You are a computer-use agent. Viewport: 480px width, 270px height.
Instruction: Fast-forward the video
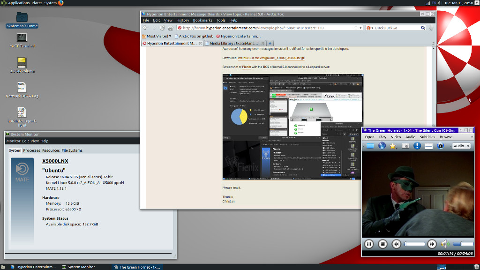(x=432, y=244)
